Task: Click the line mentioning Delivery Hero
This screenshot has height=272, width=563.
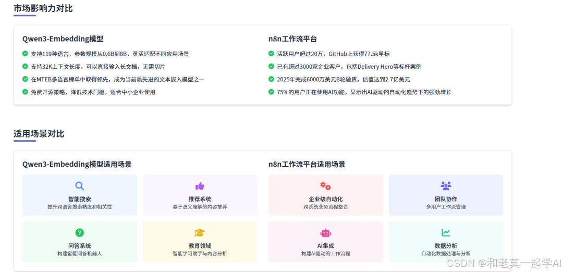Action: click(x=349, y=67)
